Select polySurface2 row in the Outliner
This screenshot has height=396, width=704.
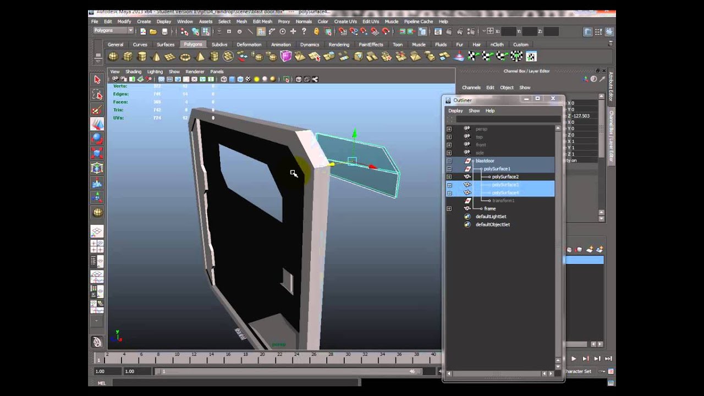coord(500,177)
